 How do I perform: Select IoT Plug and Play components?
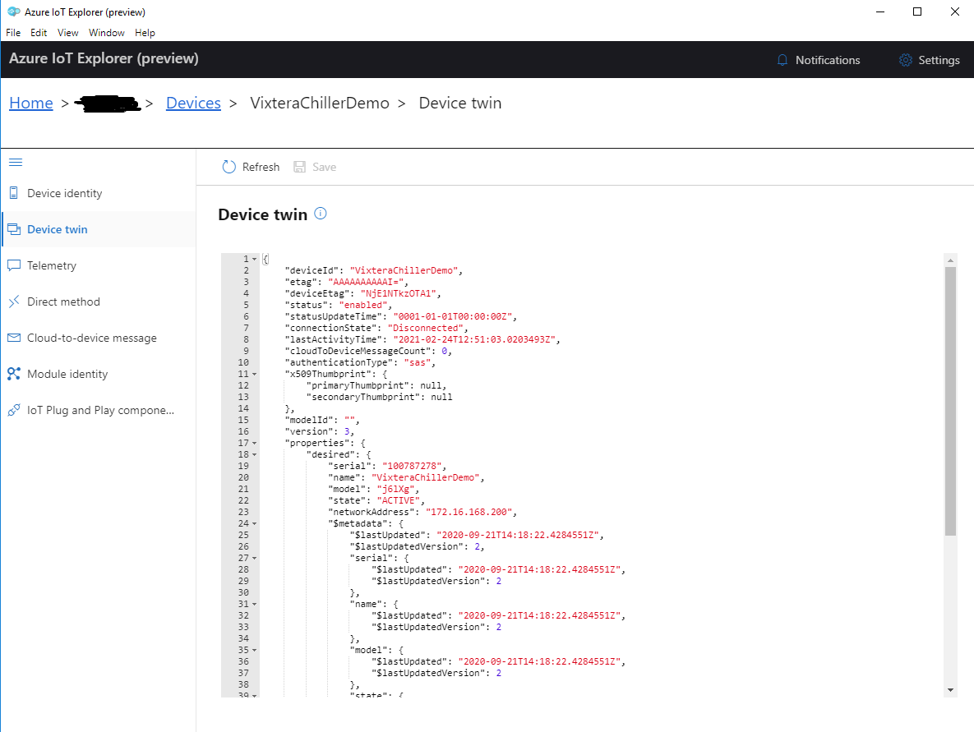point(99,411)
